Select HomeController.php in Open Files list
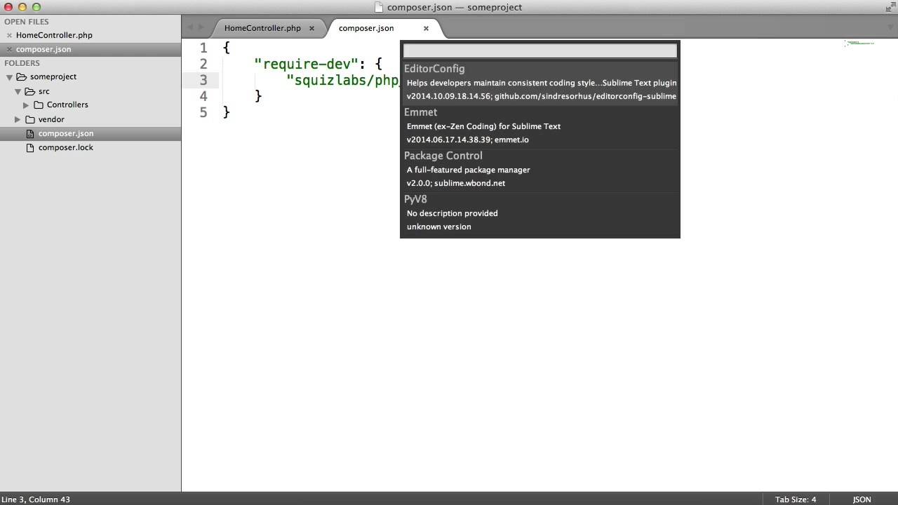 point(54,35)
